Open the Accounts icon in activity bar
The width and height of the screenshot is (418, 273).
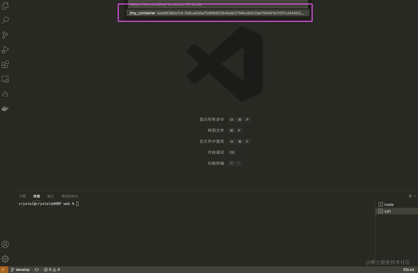point(5,244)
